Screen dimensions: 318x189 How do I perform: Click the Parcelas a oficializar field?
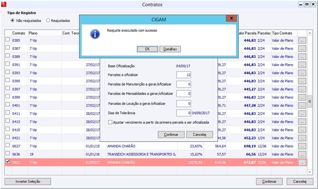184,75
